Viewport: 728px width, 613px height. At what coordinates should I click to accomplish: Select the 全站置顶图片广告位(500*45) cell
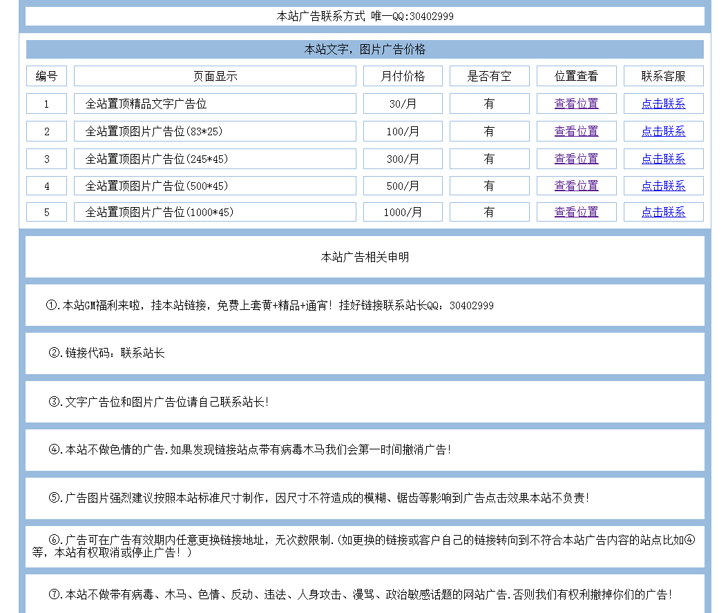pyautogui.click(x=215, y=186)
